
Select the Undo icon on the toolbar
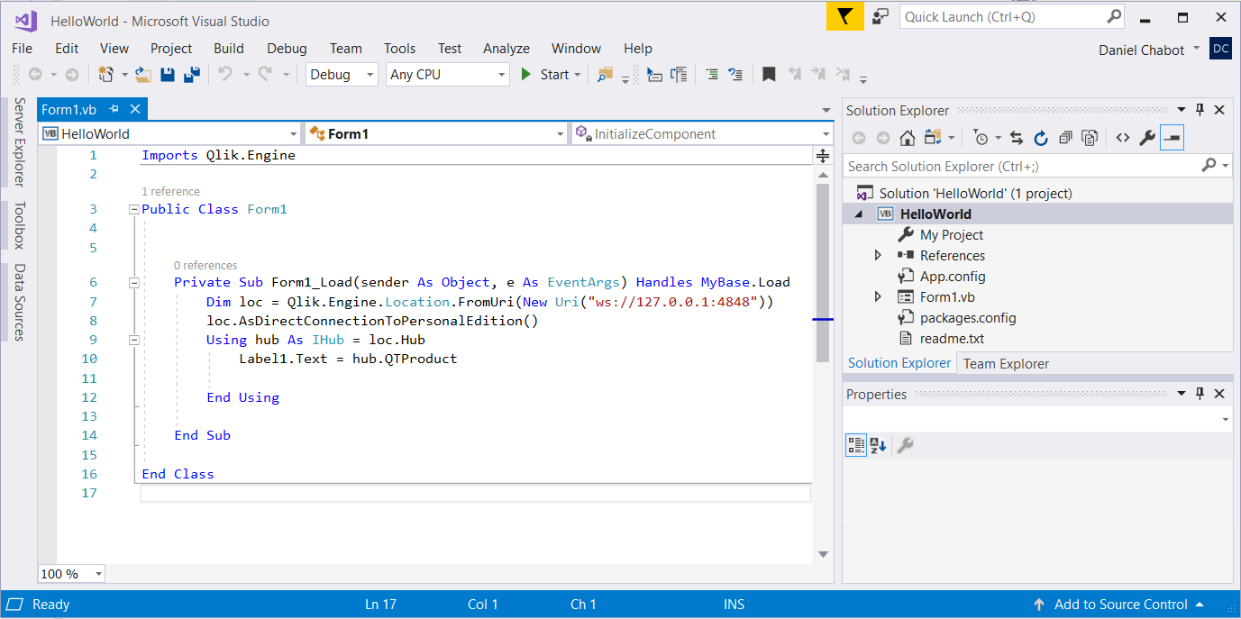click(223, 74)
